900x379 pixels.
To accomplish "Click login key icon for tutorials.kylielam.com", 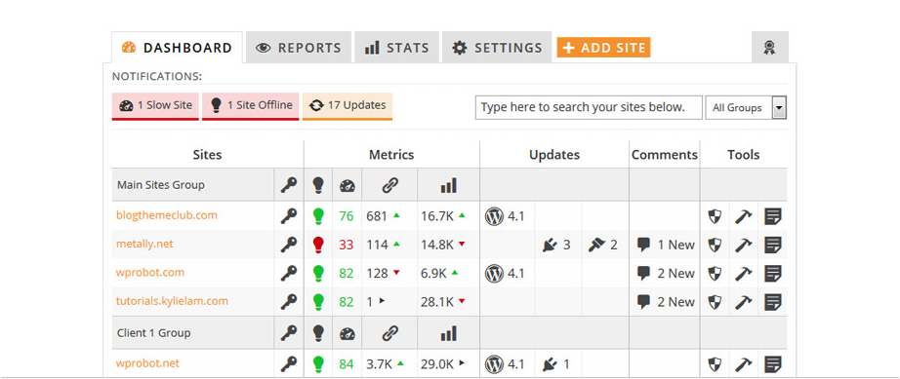I will click(289, 302).
